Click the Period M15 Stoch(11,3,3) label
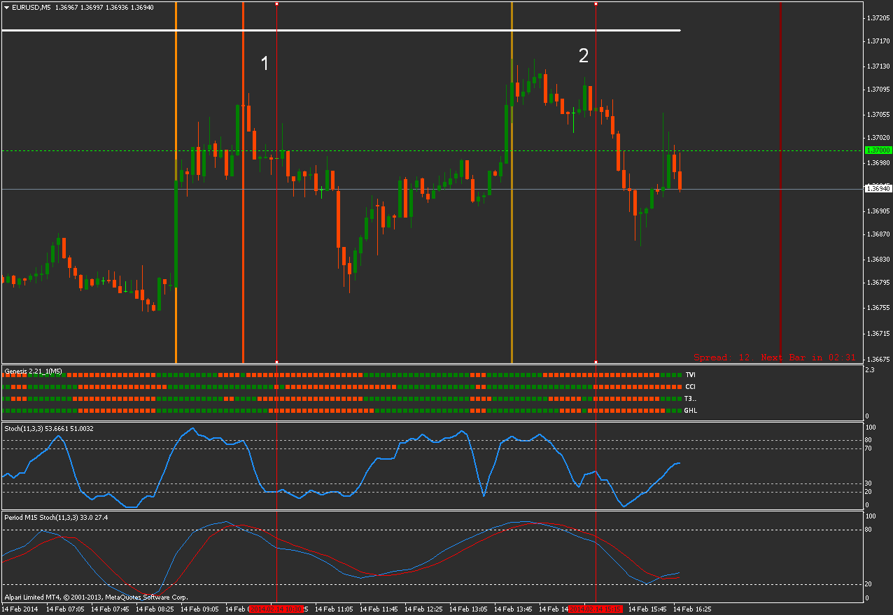Screen dimensions: 893x615 pos(56,518)
